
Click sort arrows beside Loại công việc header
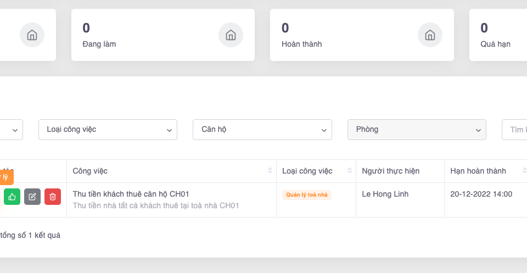point(350,171)
